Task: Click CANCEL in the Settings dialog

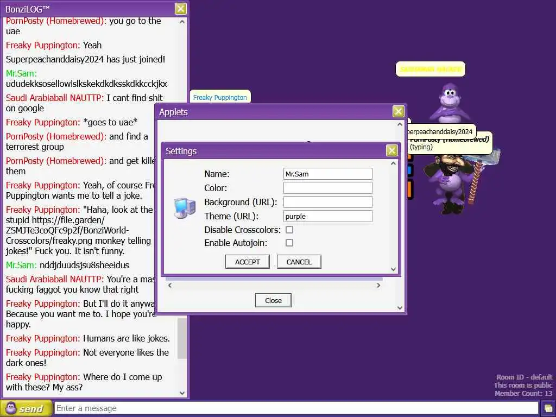Action: coord(299,262)
